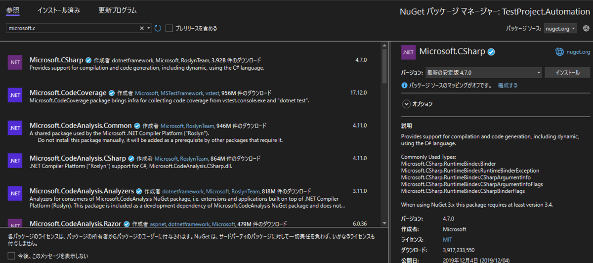This screenshot has width=593, height=263.
Task: Click version 17.12.0 in the package list
Action: (358, 93)
